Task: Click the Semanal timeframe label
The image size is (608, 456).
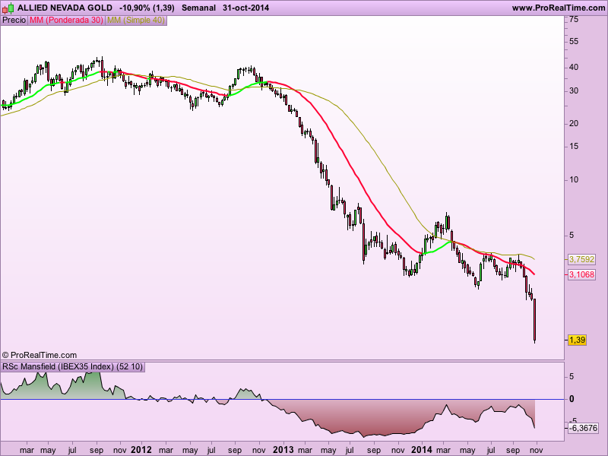Action: tap(198, 8)
